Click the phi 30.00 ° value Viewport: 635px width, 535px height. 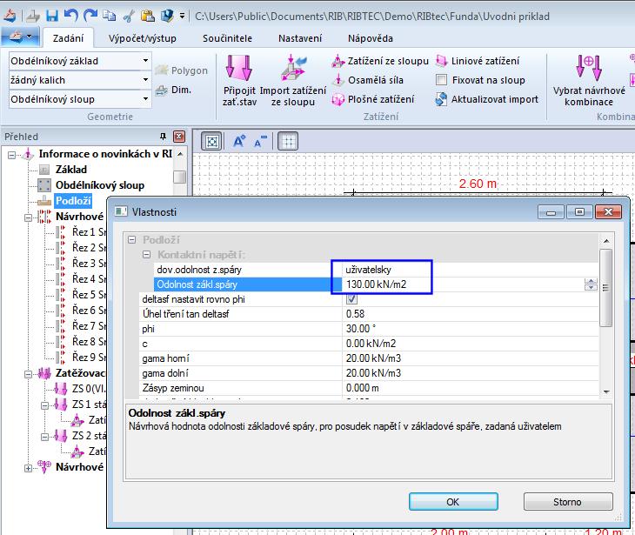(470, 329)
